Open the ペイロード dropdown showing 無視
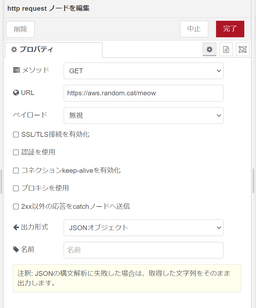 point(143,115)
